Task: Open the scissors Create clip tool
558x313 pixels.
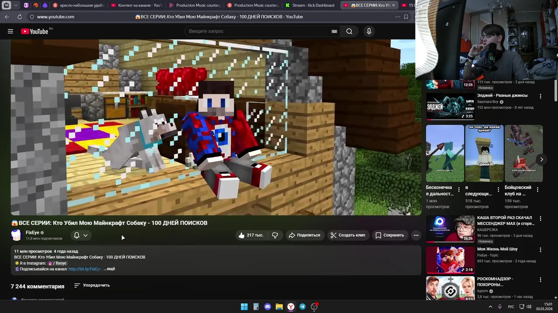Action: point(347,235)
